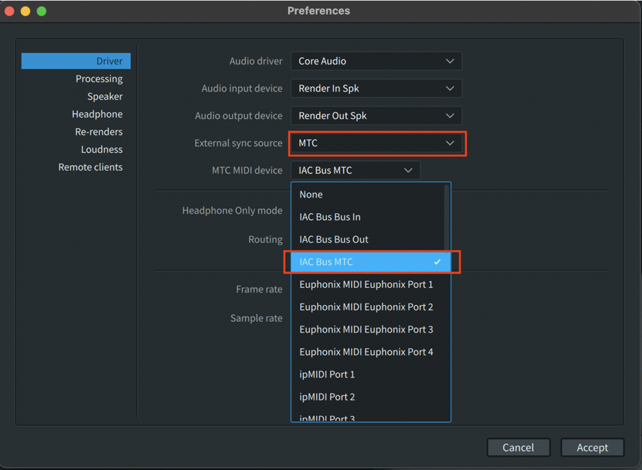642x470 pixels.
Task: Select Euphonix MIDI Euphonix Port 1
Action: 366,284
